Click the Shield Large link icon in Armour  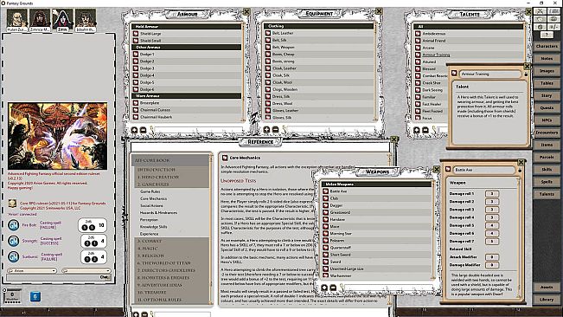click(x=136, y=34)
